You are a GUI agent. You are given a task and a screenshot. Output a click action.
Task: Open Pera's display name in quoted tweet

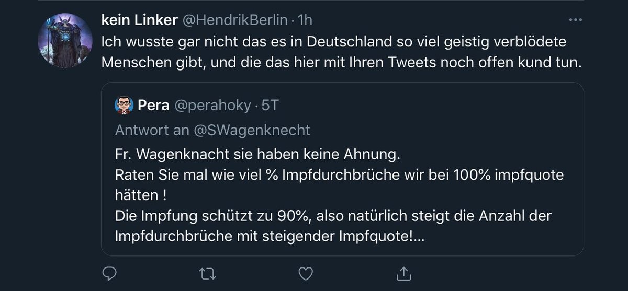[153, 105]
